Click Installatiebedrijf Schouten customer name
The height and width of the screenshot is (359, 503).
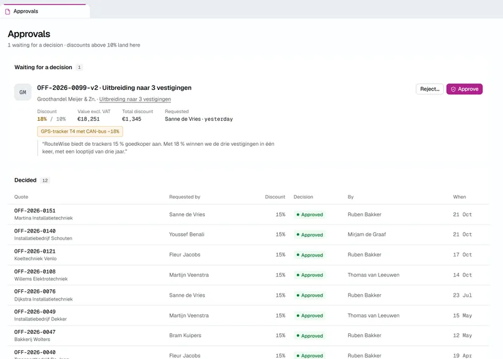pos(43,238)
